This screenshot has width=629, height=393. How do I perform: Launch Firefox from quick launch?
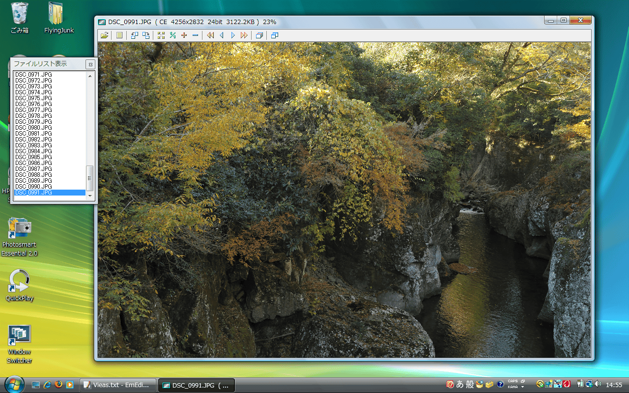tap(58, 385)
